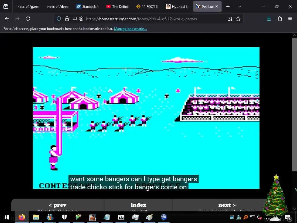Open File Explorer from the taskbar
Viewport: 297px width, 223px height.
pyautogui.click(x=36, y=217)
